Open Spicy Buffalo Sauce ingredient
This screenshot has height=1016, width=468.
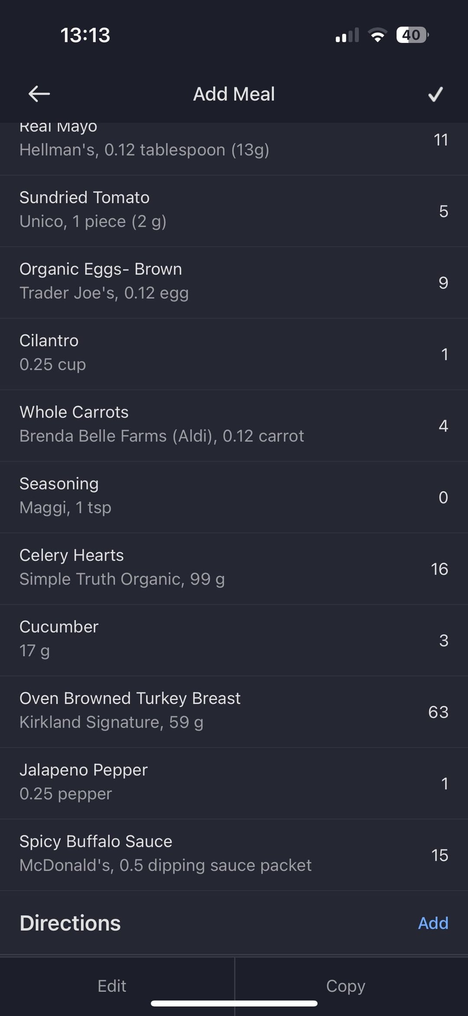click(x=234, y=855)
